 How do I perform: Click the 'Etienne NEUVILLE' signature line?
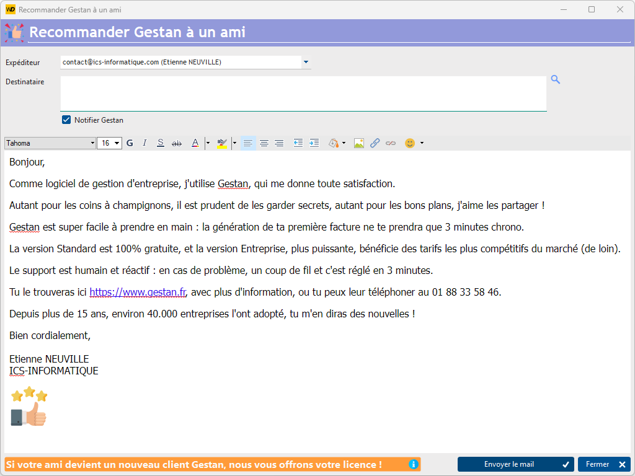(x=49, y=359)
